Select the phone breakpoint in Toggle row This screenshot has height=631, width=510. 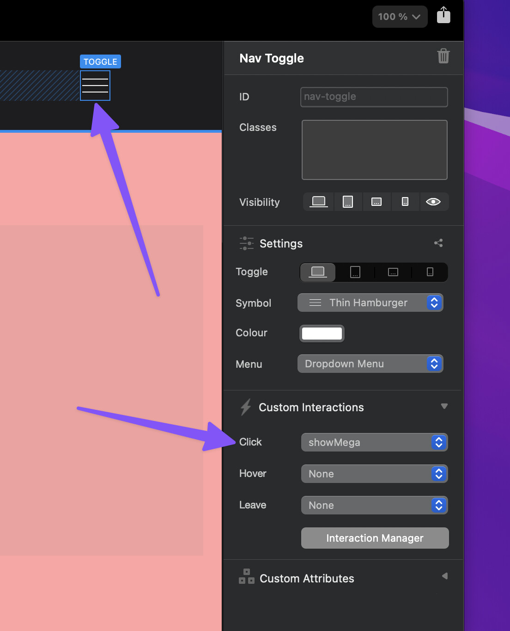click(430, 272)
